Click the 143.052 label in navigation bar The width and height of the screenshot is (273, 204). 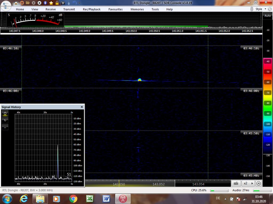(x=158, y=184)
